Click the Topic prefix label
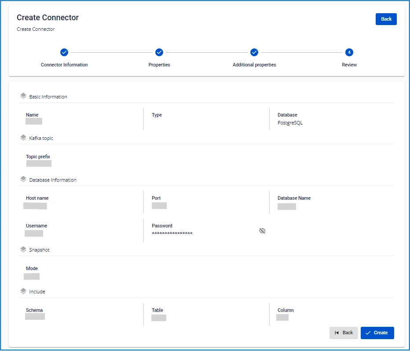The width and height of the screenshot is (410, 351). point(38,157)
